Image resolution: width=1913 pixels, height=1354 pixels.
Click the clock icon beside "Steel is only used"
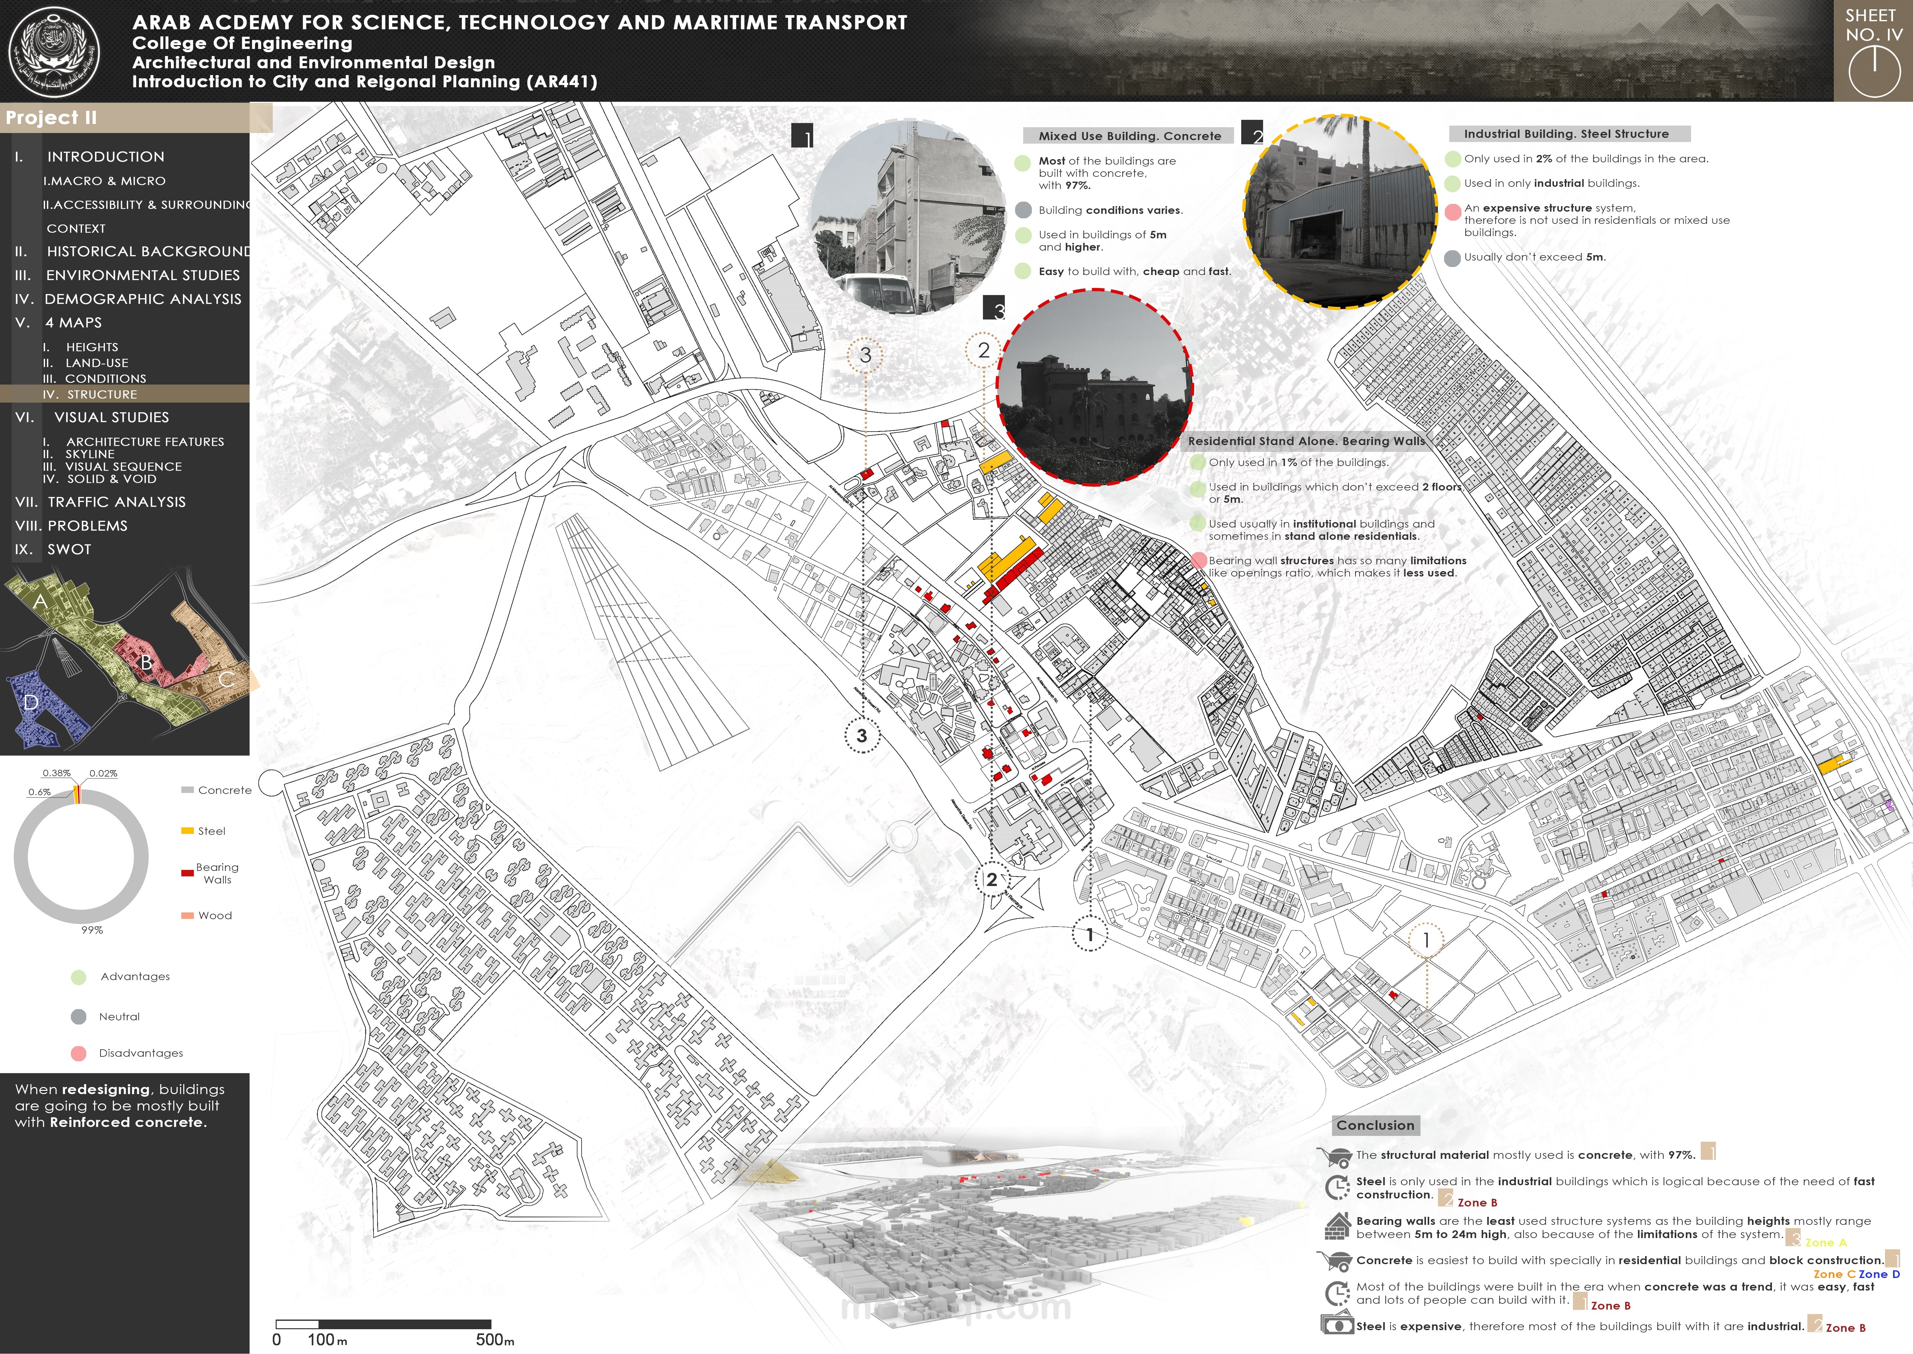[x=1337, y=1187]
